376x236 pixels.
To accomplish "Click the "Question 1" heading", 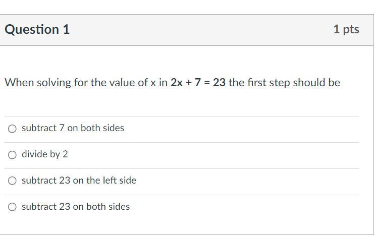I will (37, 30).
